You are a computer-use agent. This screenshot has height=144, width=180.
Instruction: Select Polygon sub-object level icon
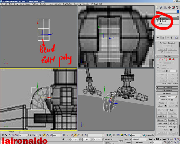click(170, 59)
